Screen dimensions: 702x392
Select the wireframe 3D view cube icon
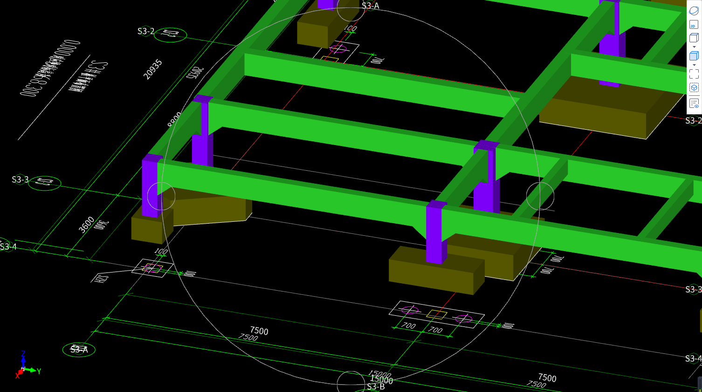tap(694, 38)
